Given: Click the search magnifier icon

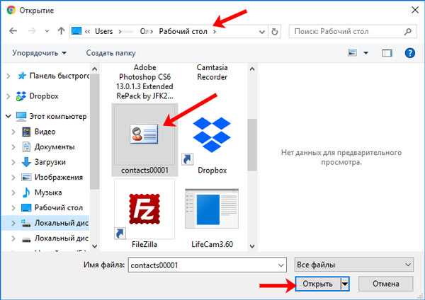Looking at the screenshot, I should pos(408,32).
